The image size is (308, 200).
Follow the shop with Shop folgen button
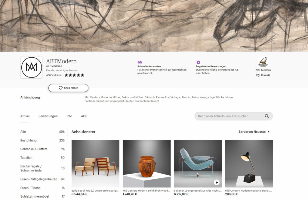68,88
